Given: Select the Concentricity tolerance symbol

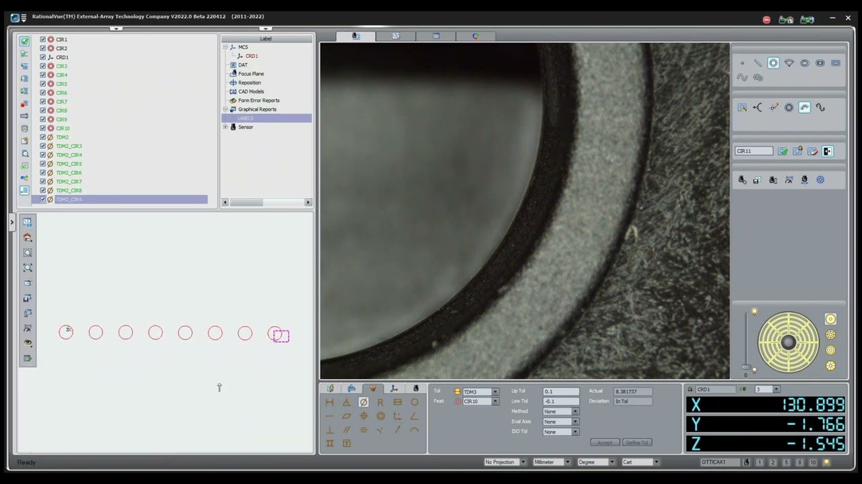Looking at the screenshot, I should click(x=380, y=416).
